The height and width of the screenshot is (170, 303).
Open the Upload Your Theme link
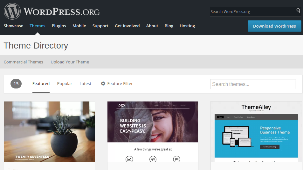70,62
